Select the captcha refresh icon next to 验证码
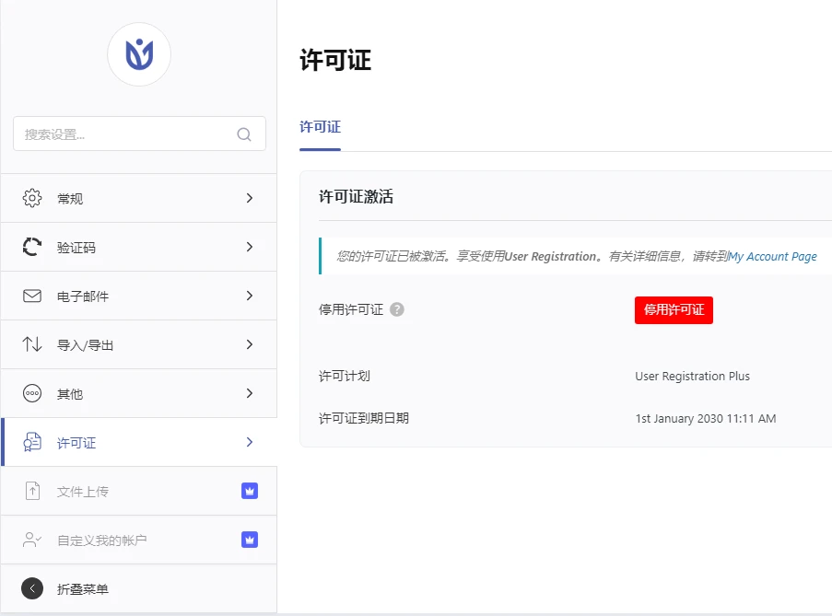This screenshot has height=616, width=832. coord(31,246)
